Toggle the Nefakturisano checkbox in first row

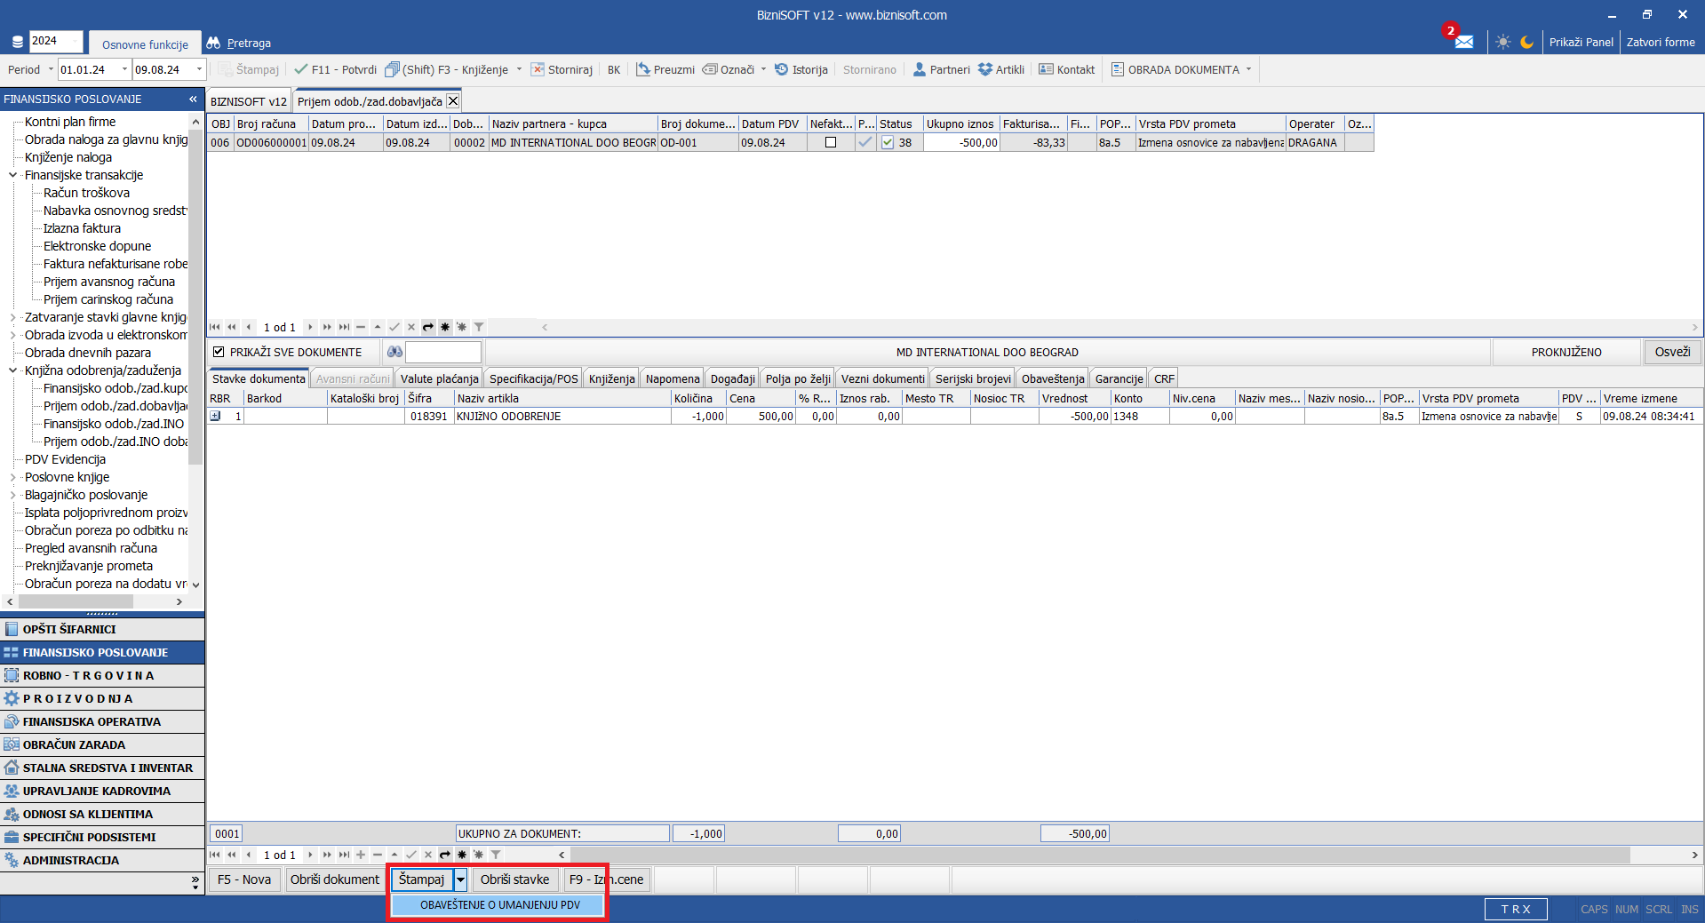pyautogui.click(x=831, y=142)
